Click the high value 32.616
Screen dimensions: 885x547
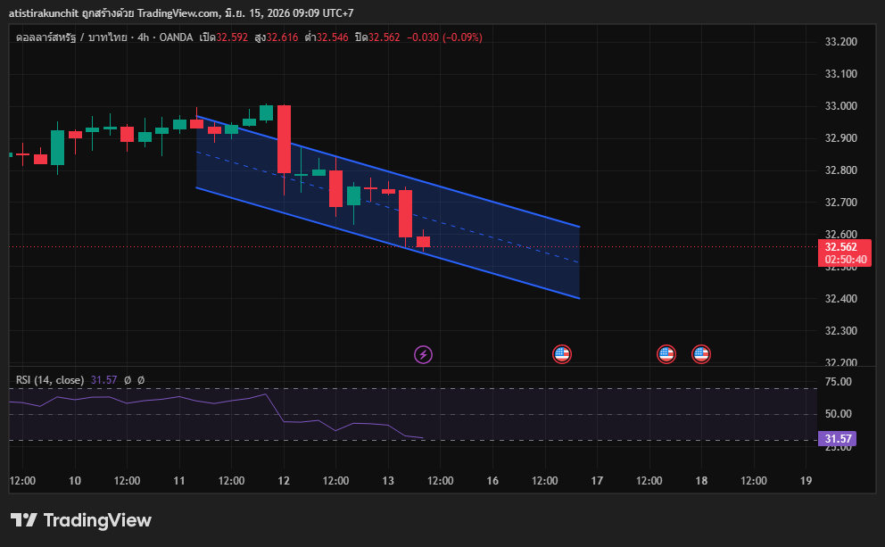coord(282,37)
